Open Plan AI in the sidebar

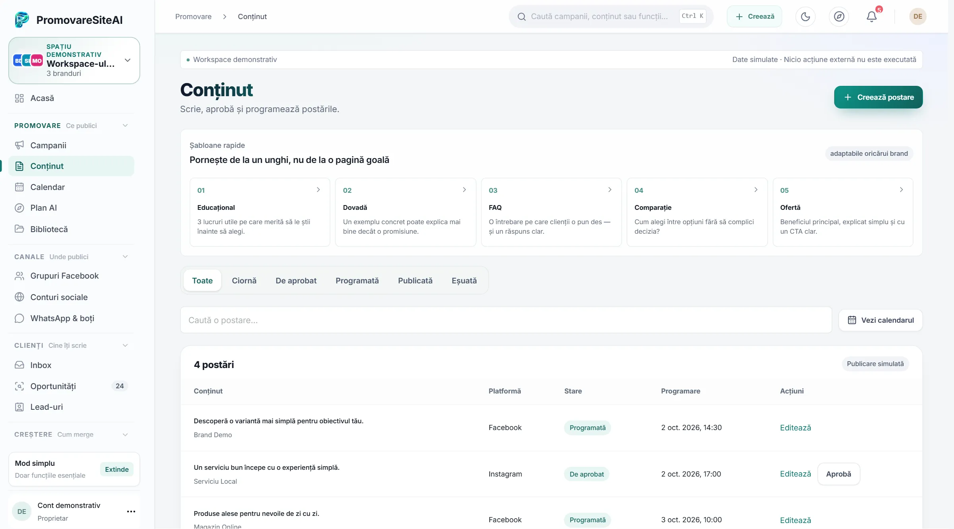pos(71,208)
